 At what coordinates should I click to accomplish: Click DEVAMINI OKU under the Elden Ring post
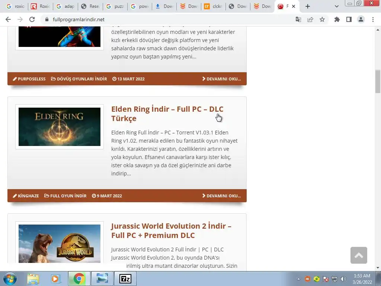pyautogui.click(x=222, y=196)
